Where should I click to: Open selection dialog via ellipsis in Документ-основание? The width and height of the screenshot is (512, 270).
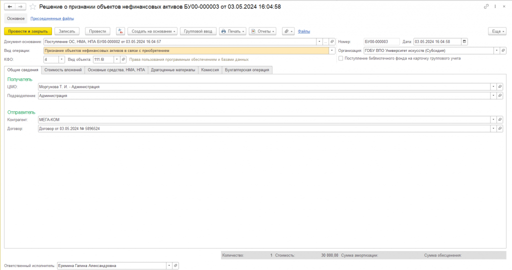325,42
